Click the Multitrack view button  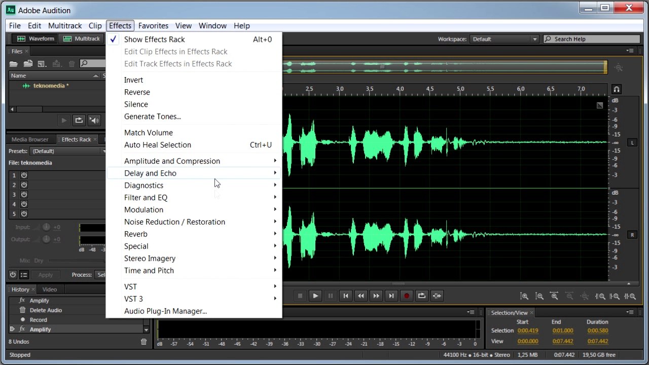pyautogui.click(x=82, y=39)
